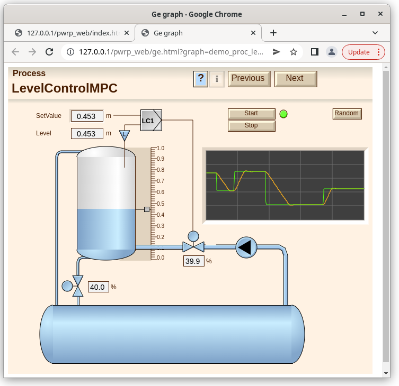Bookmark this page with the star
This screenshot has height=386, width=399.
click(294, 52)
